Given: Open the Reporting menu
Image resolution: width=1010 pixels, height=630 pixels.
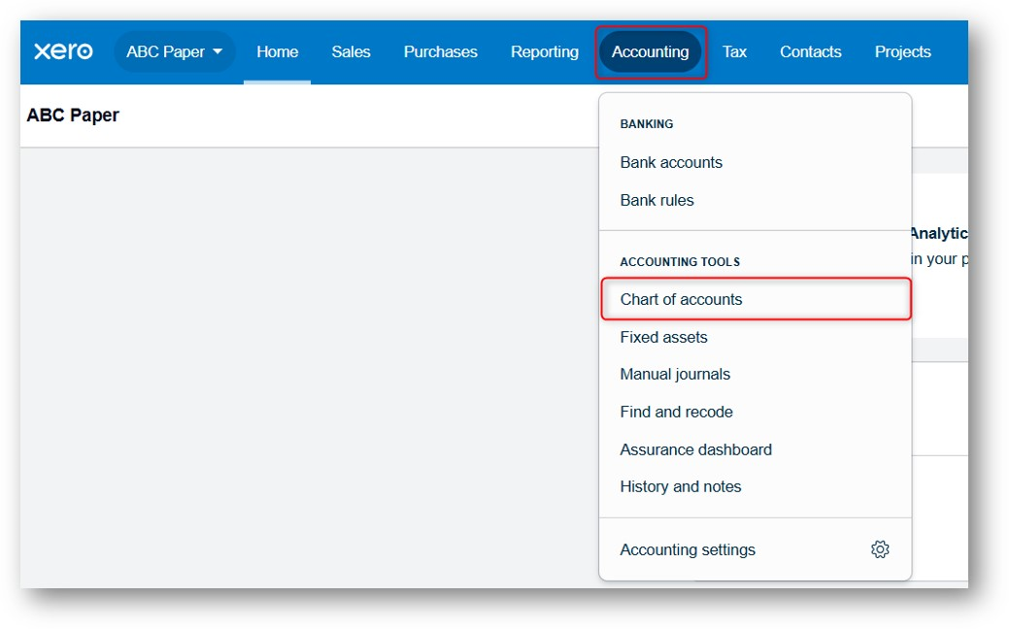Looking at the screenshot, I should click(x=544, y=51).
